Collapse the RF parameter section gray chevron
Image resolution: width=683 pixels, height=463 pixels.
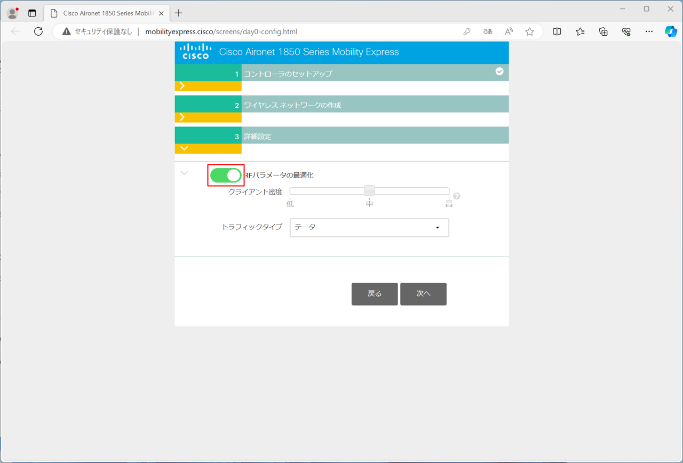coord(184,173)
